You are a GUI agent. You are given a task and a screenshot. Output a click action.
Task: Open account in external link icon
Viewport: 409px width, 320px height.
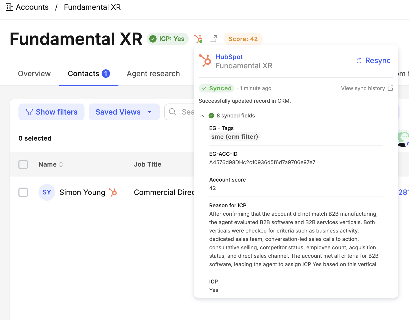(213, 39)
